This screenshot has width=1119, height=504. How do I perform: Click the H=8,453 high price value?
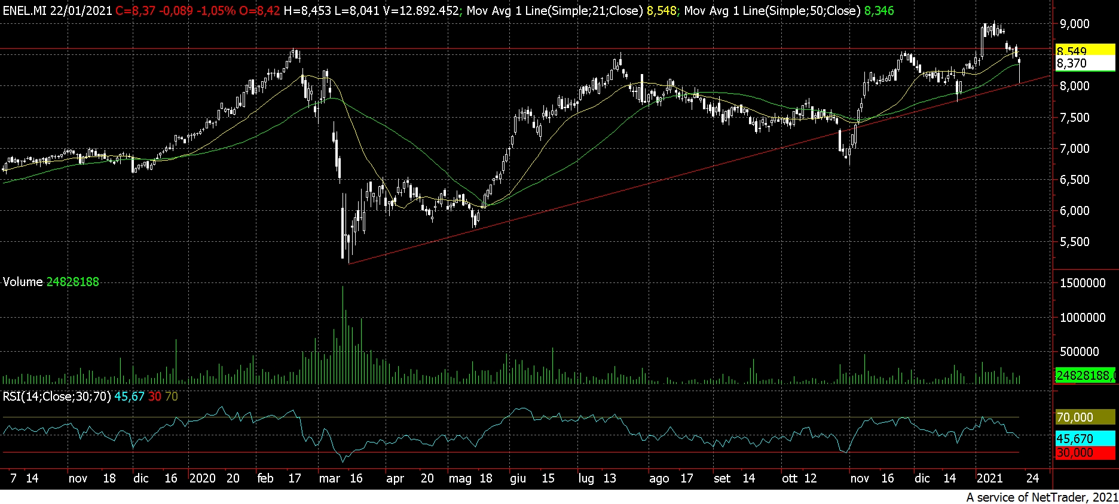307,10
